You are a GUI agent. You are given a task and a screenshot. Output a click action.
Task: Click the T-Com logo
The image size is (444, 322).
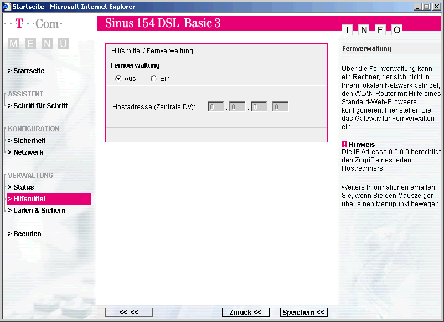coord(33,24)
